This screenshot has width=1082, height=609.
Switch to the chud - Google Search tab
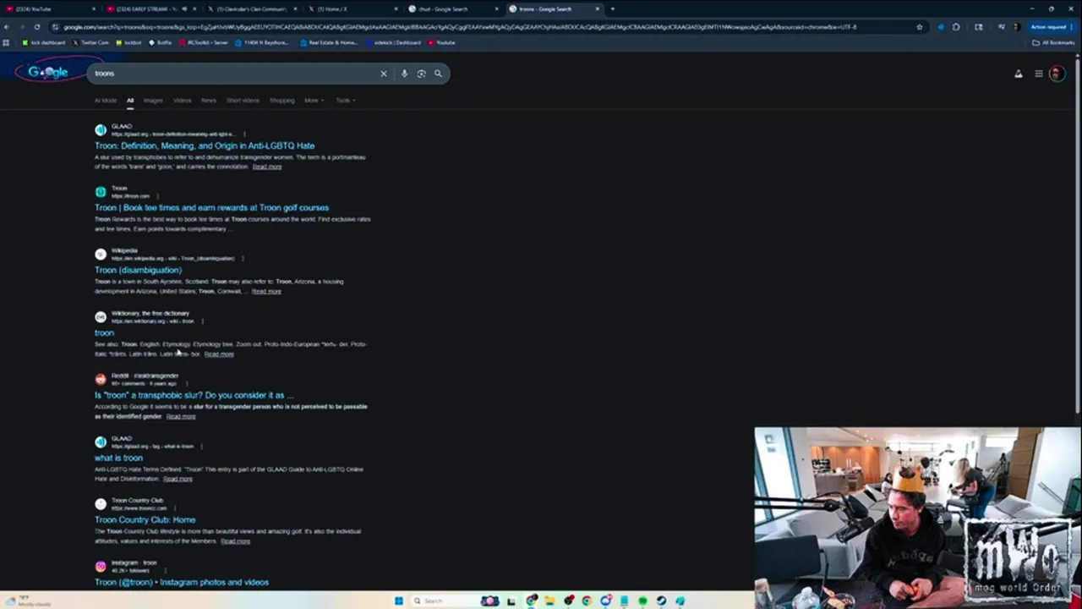click(x=454, y=9)
